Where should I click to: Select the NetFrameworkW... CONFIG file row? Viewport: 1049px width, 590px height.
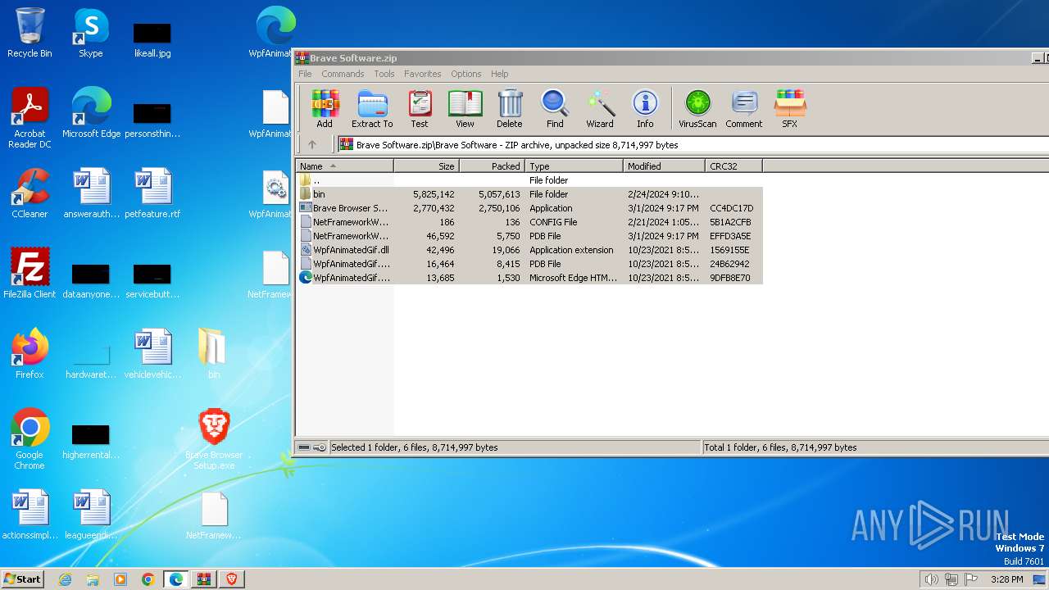pos(529,222)
